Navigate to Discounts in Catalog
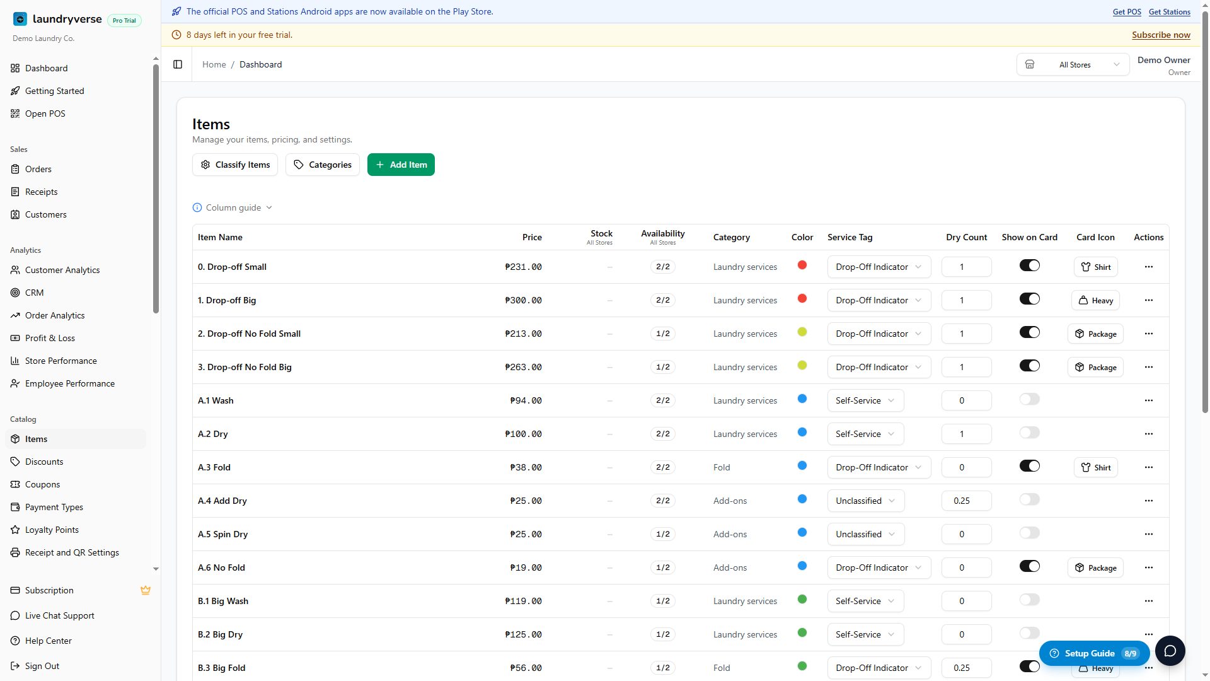Image resolution: width=1210 pixels, height=681 pixels. click(x=76, y=462)
